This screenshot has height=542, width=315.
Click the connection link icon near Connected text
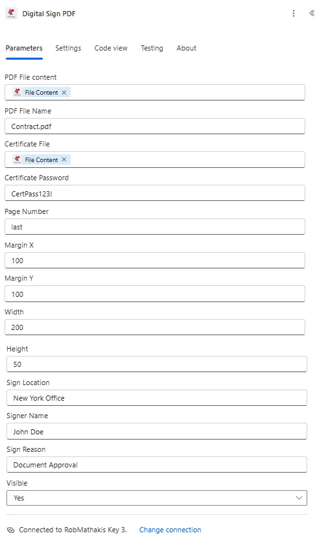pyautogui.click(x=11, y=530)
